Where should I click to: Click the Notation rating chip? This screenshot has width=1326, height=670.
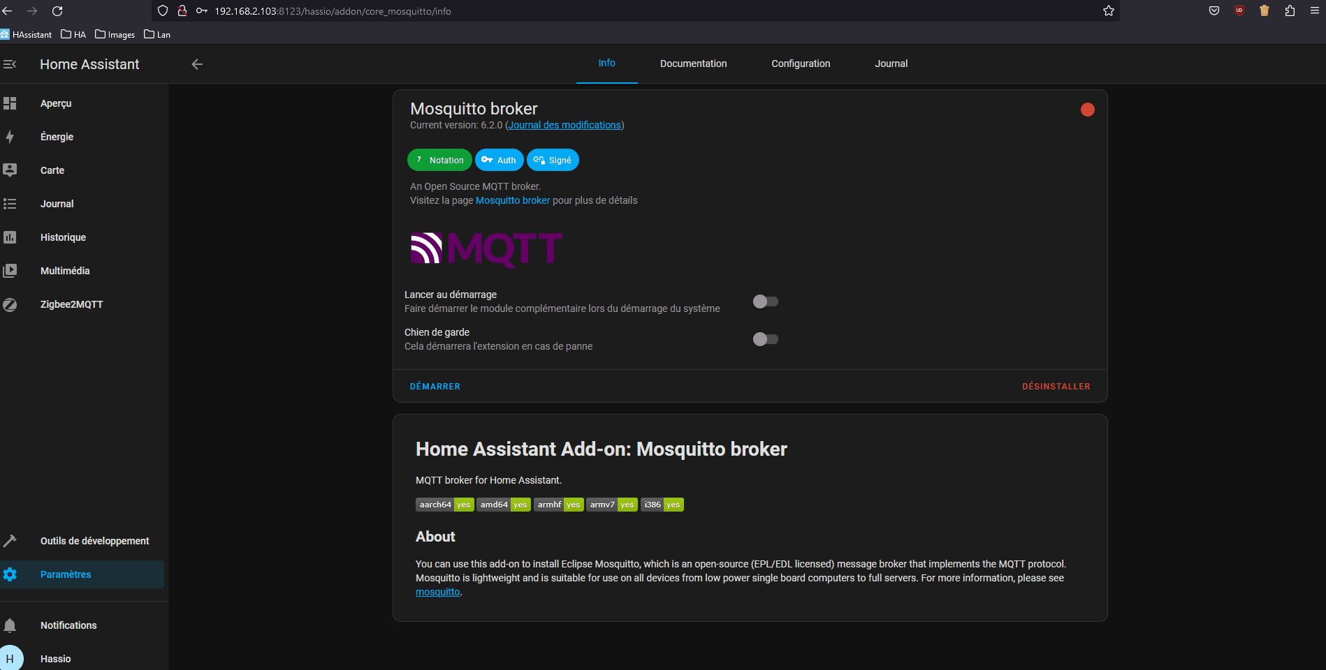[x=439, y=160]
